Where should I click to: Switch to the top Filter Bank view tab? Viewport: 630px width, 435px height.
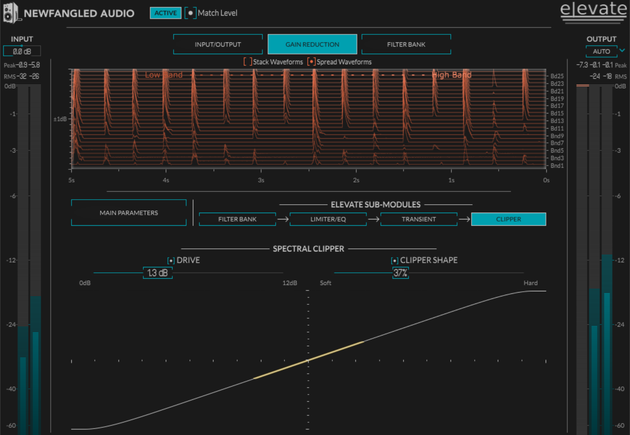tap(406, 44)
